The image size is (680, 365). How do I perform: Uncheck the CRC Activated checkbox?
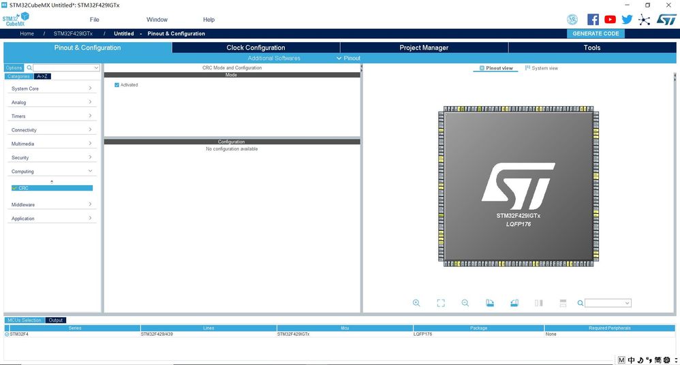(117, 85)
